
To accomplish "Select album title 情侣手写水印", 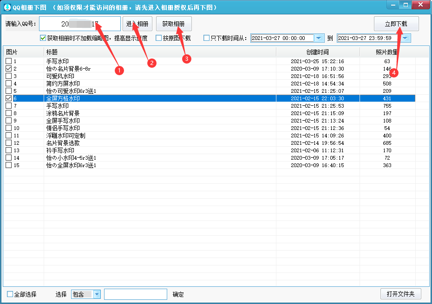I will [63, 128].
